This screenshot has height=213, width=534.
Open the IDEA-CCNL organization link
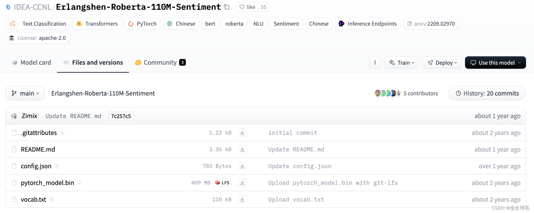coord(33,7)
